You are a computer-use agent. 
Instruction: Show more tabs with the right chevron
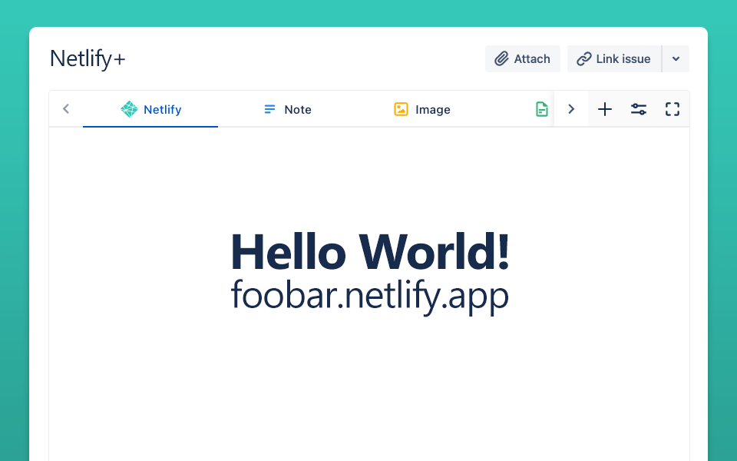tap(571, 109)
